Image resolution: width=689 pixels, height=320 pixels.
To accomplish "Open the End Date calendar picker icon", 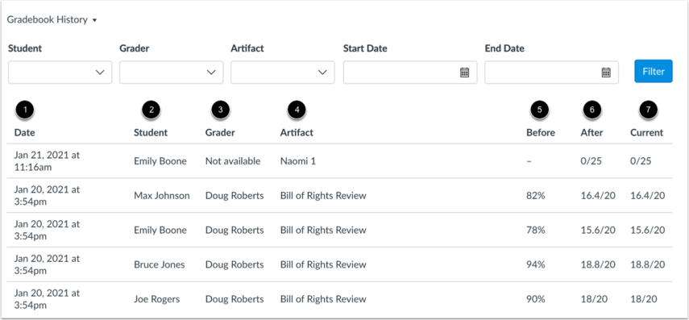I will pyautogui.click(x=606, y=73).
